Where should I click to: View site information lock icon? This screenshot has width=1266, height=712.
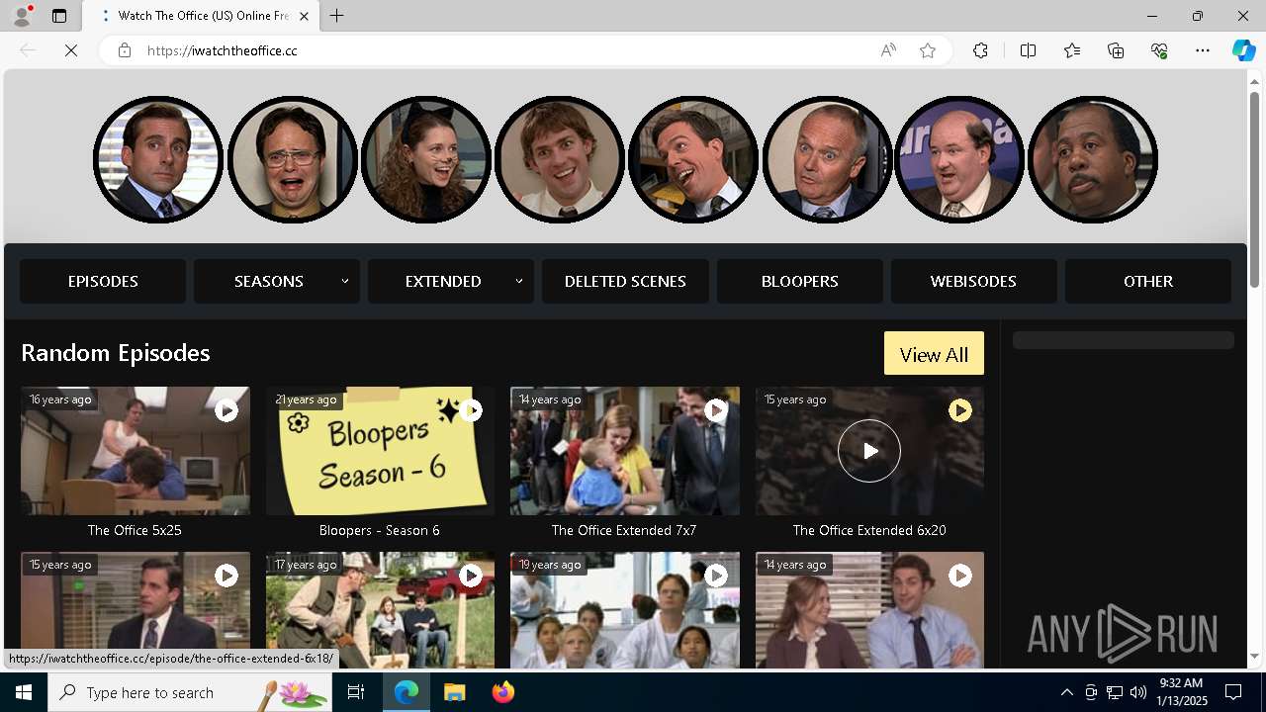point(124,50)
